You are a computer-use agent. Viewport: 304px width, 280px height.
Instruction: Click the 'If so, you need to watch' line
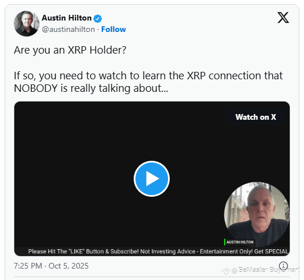tap(148, 76)
